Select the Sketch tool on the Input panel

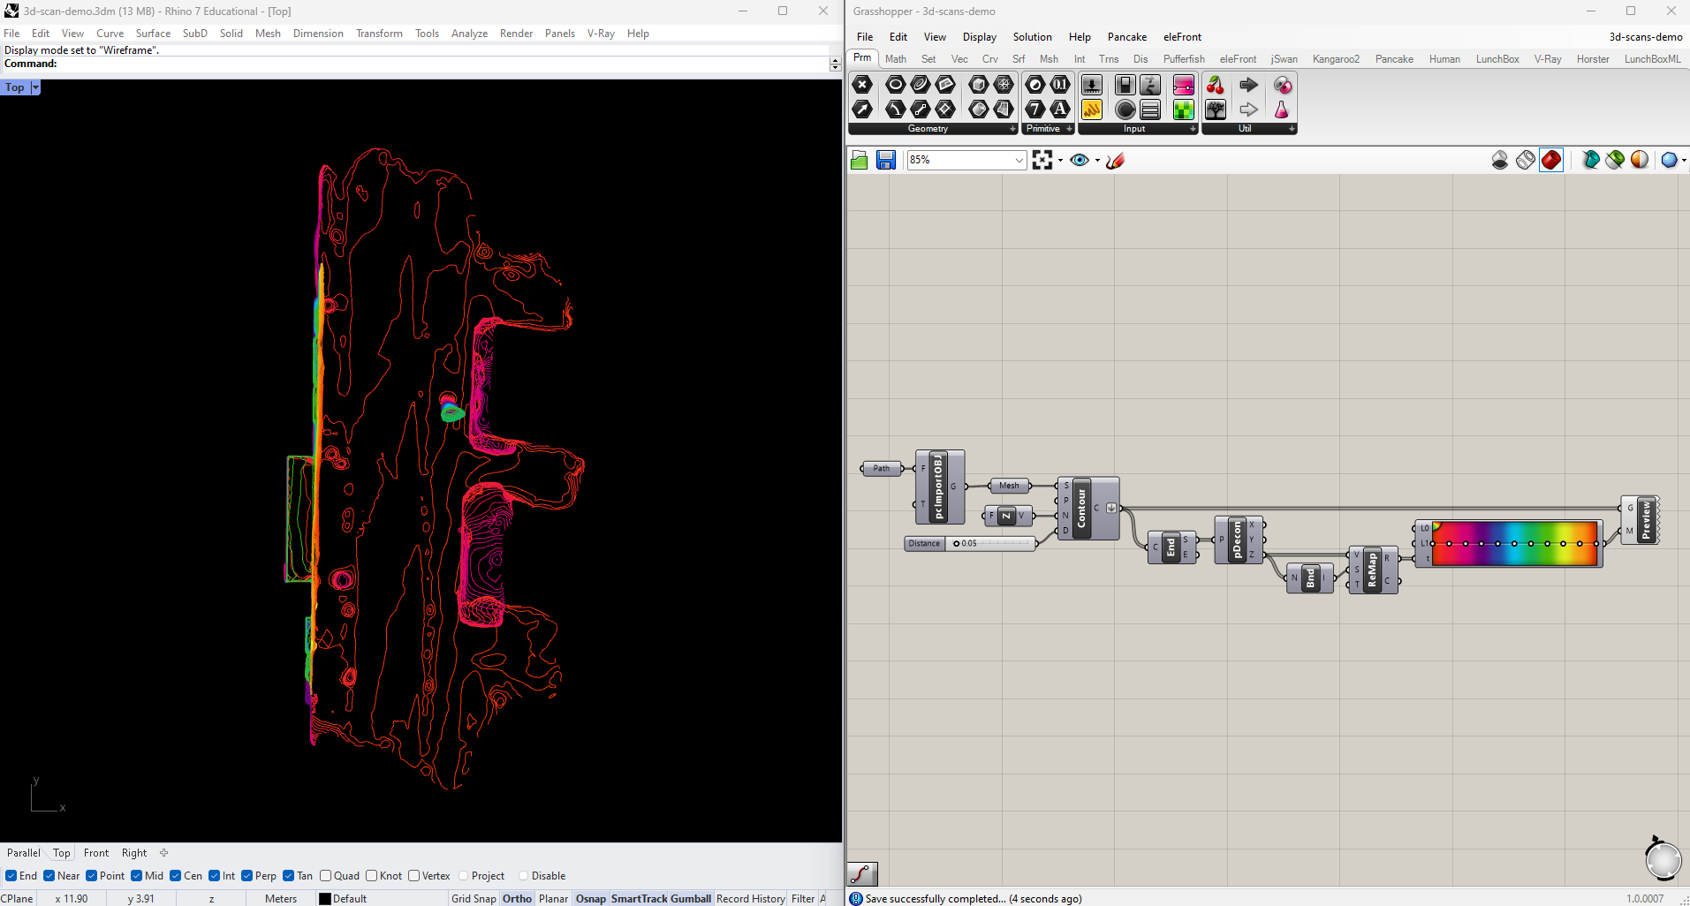[1092, 109]
